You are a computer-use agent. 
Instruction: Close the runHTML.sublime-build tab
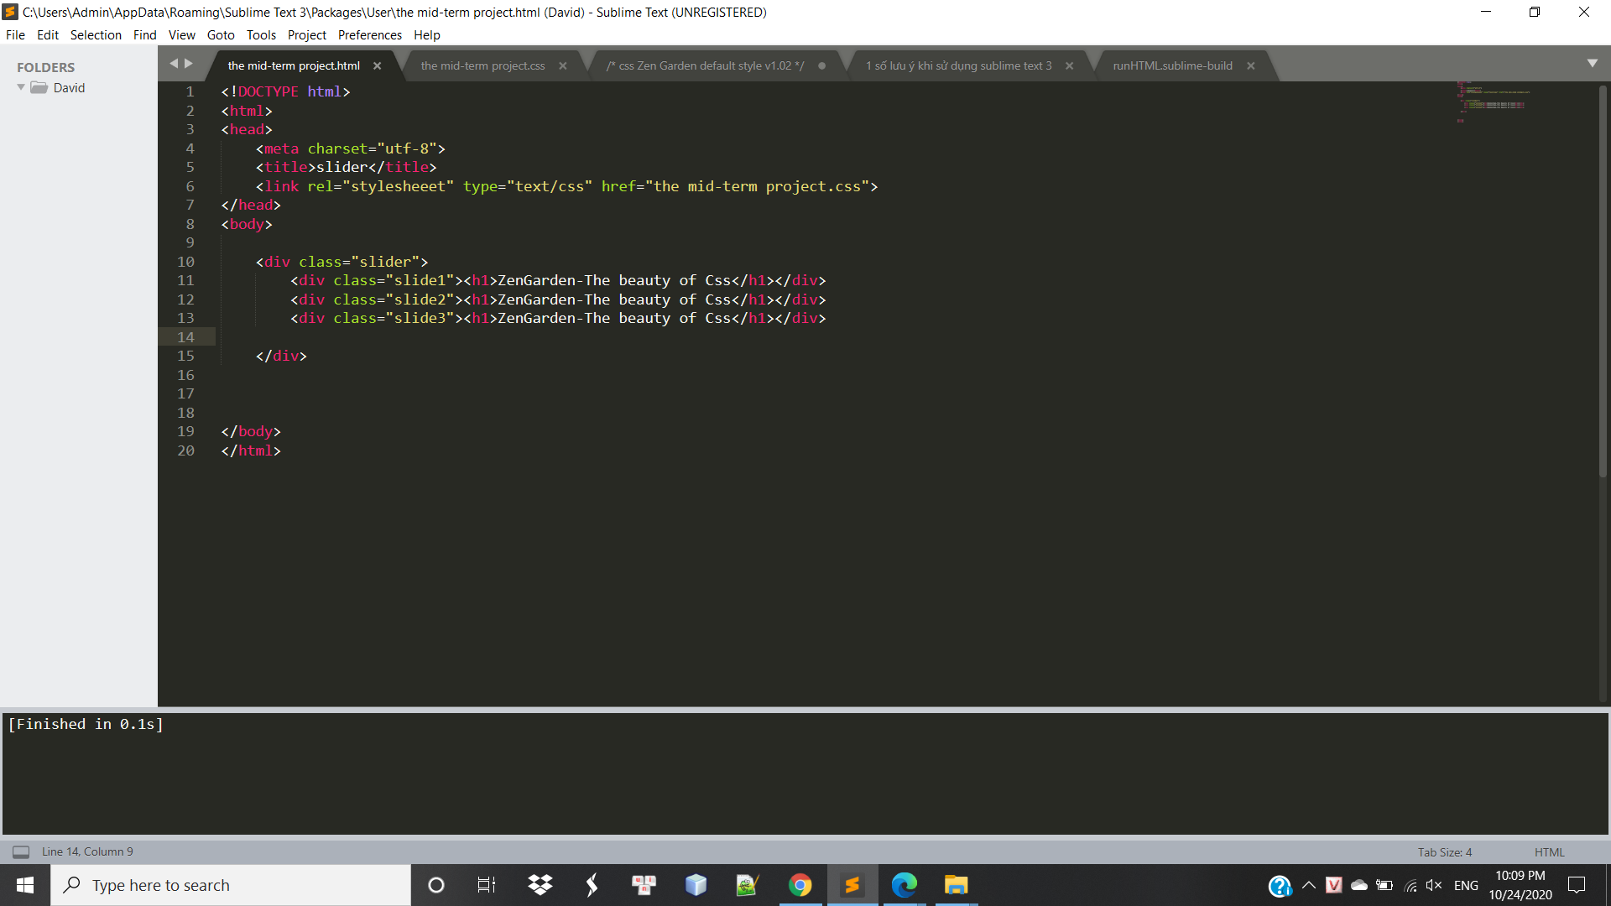[1250, 66]
